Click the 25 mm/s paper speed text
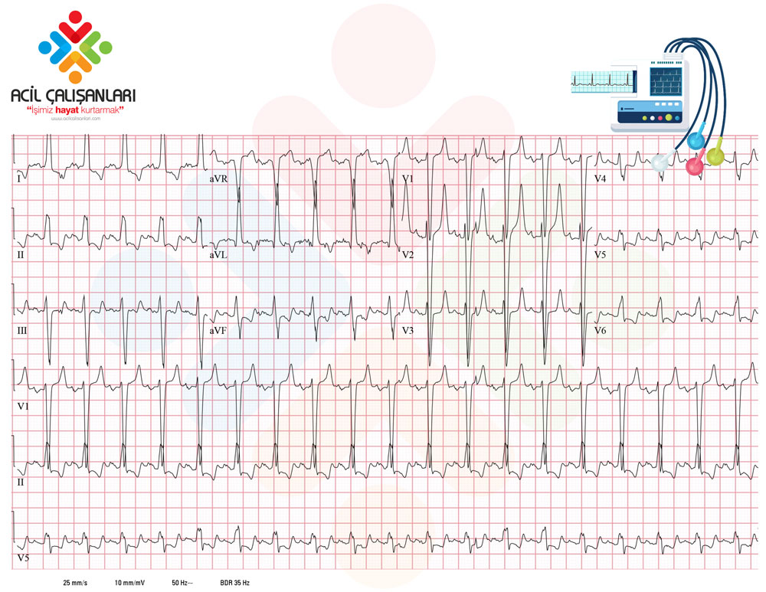766x592 pixels. tap(75, 583)
